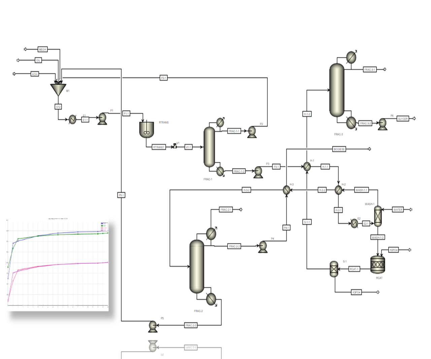The image size is (431, 359).
Task: Select the FRAC-2 distillation column
Action: pyautogui.click(x=197, y=266)
